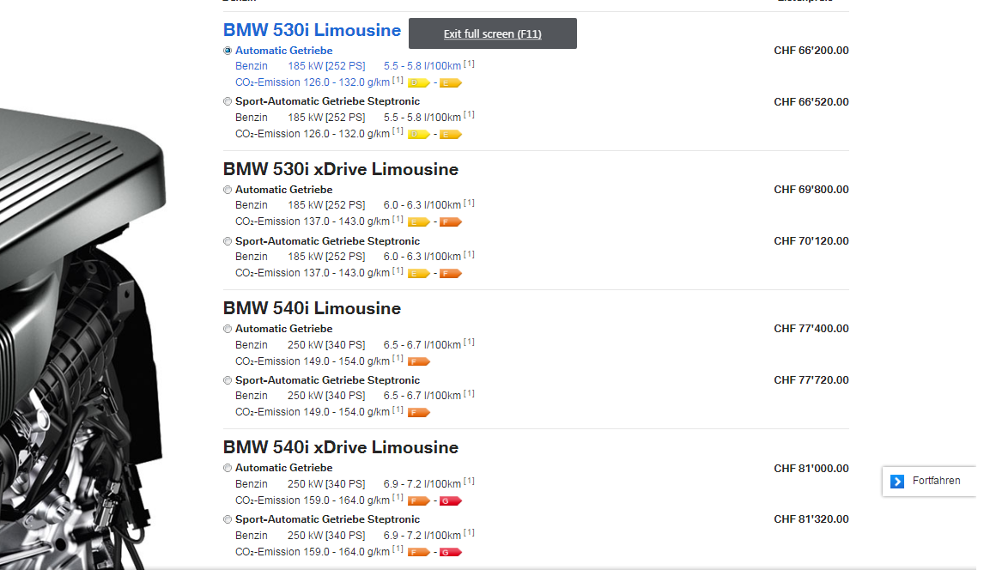This screenshot has width=984, height=570.
Task: Click 'Automatic Getriebe' label under 530i Limousine
Action: (283, 51)
